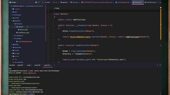
Task: Toggle code fold at __invoke function
Action: point(53,25)
